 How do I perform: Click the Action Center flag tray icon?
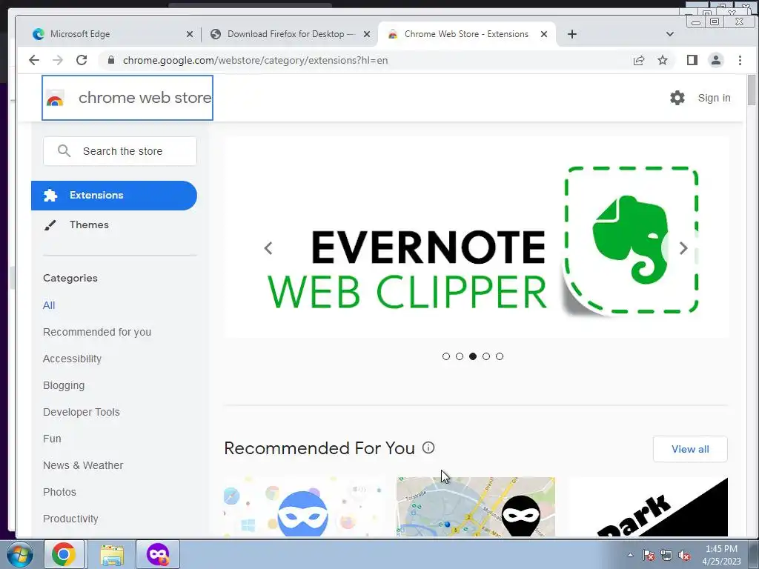point(649,555)
